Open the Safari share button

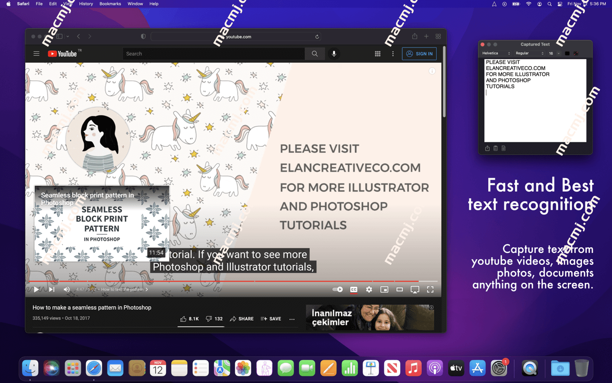click(x=415, y=36)
